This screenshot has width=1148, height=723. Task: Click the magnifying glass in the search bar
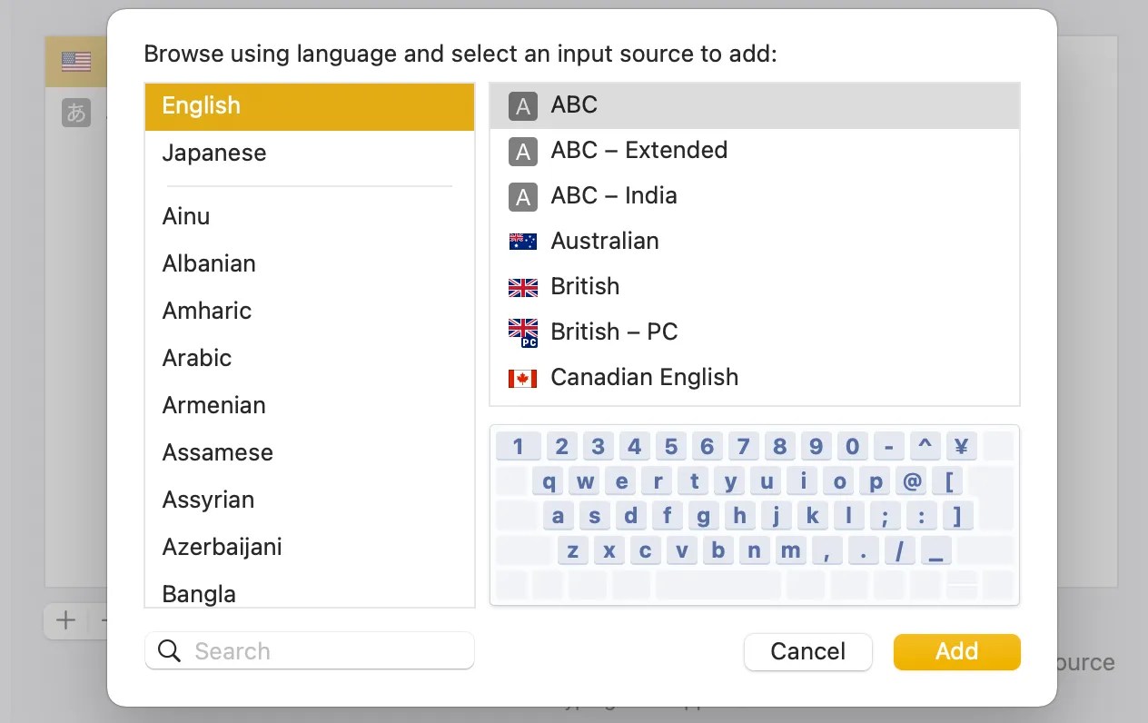point(169,651)
